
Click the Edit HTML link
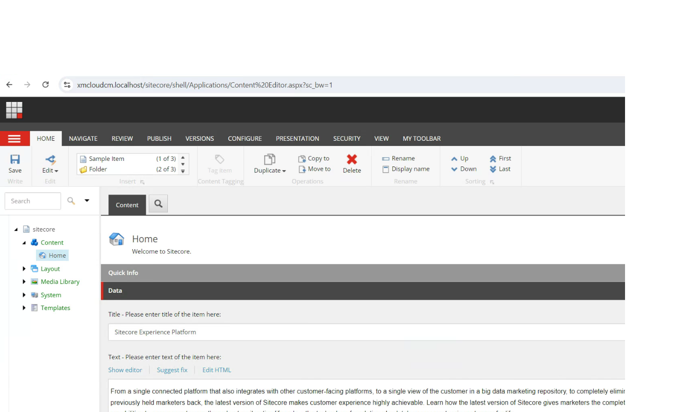[216, 370]
